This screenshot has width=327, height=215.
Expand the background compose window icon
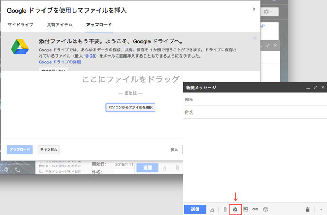(x=268, y=45)
